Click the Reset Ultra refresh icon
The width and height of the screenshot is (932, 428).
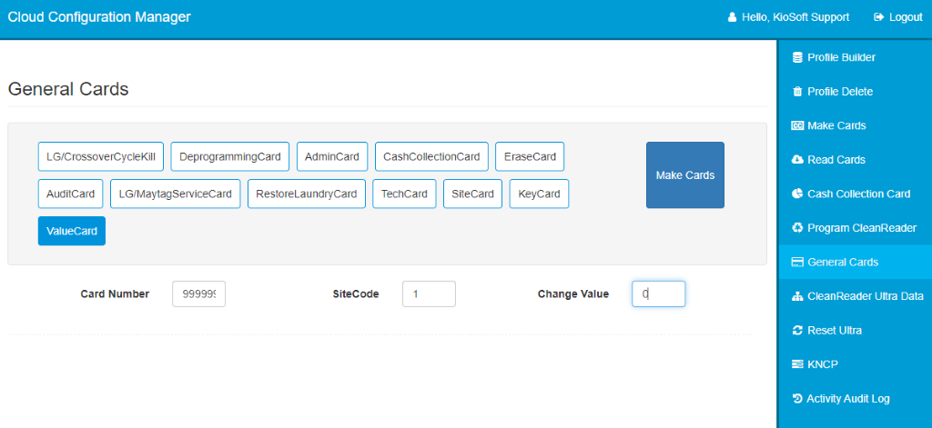coord(797,331)
